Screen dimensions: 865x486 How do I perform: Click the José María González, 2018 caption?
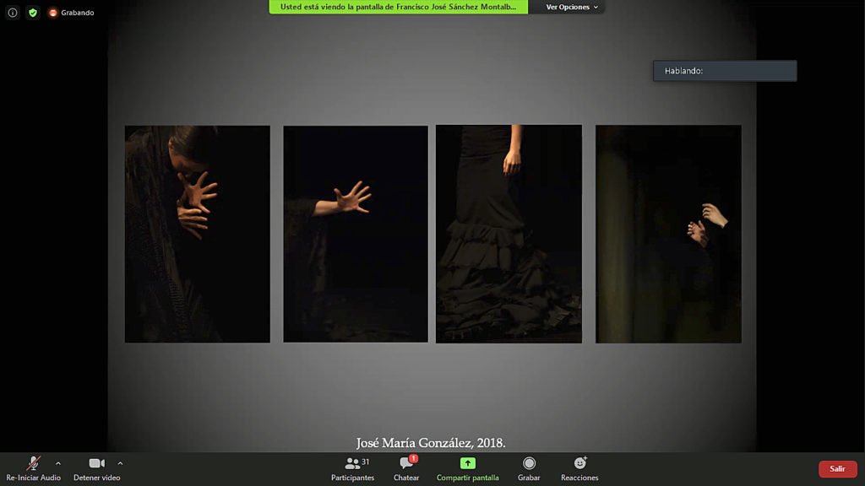pyautogui.click(x=431, y=443)
